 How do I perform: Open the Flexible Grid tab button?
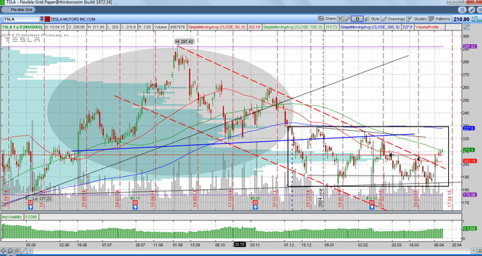pos(17,10)
